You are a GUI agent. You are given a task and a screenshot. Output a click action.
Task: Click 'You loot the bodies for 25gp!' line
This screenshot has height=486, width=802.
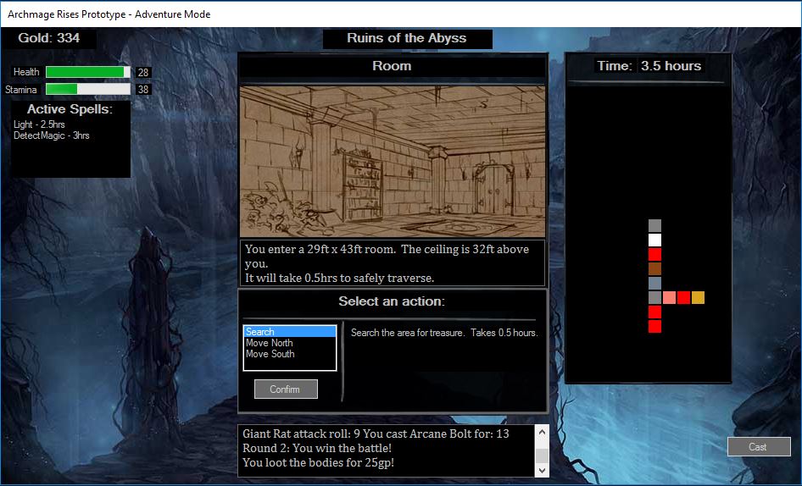pos(318,462)
